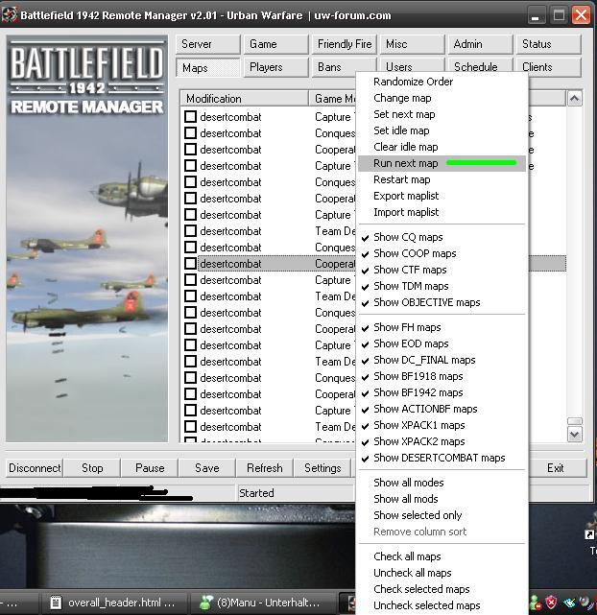The width and height of the screenshot is (597, 615).
Task: Select Clear idle map
Action: coord(442,147)
